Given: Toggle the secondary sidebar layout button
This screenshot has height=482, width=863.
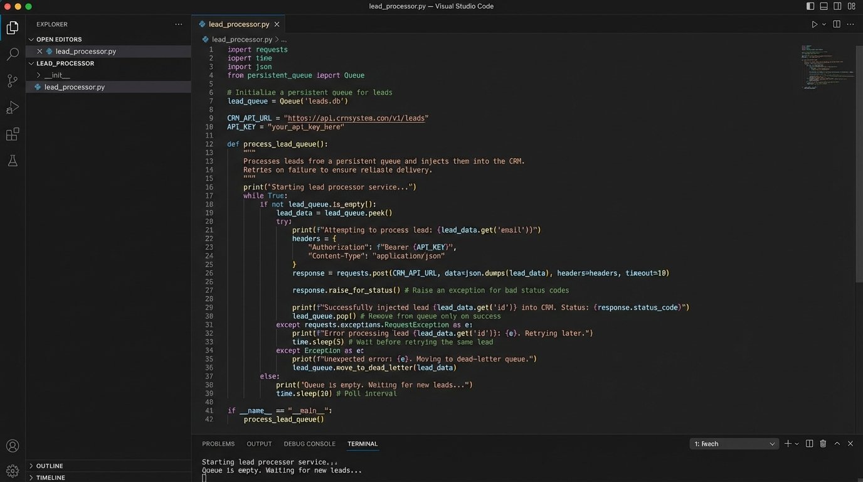Looking at the screenshot, I should pyautogui.click(x=838, y=6).
